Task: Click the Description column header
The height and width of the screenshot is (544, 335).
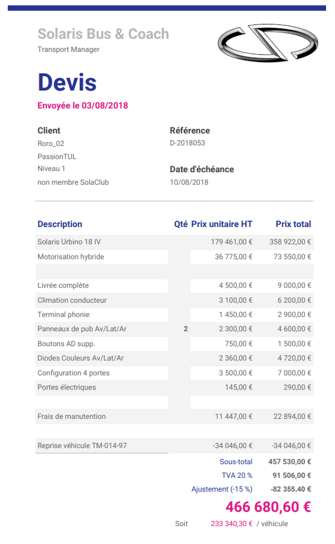Action: [x=60, y=224]
